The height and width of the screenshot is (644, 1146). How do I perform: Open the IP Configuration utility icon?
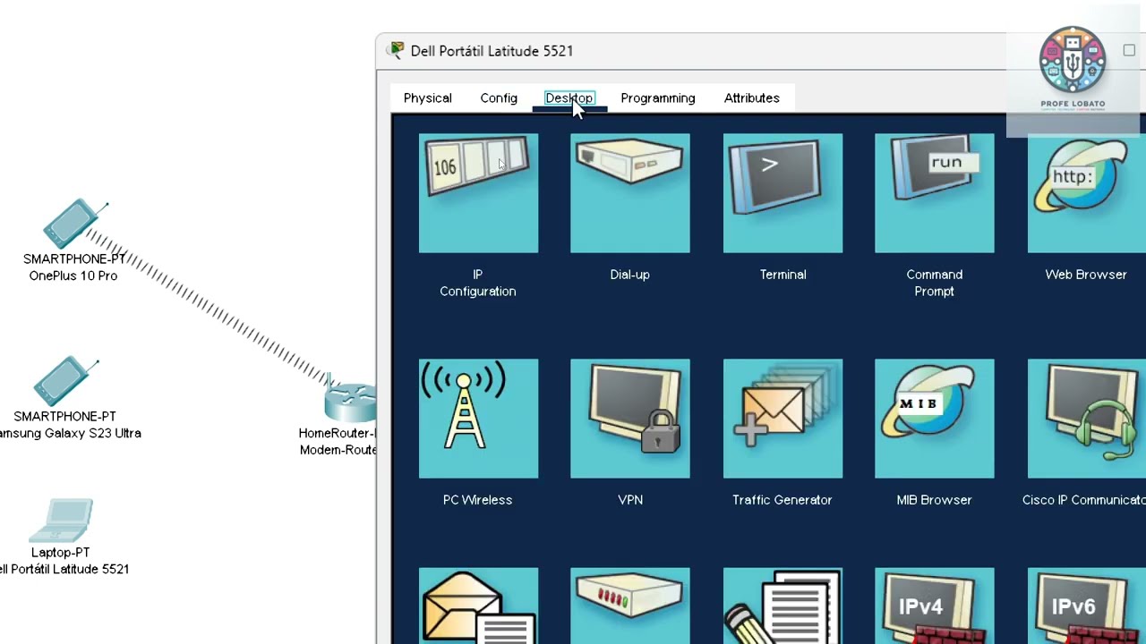[x=478, y=193]
